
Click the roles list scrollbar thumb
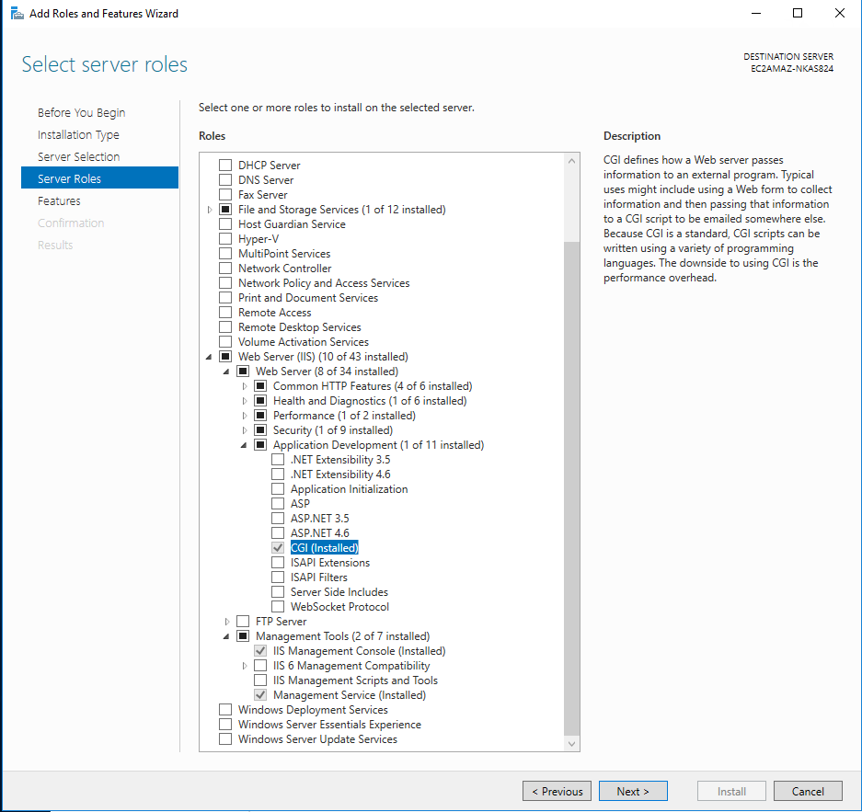click(x=571, y=488)
